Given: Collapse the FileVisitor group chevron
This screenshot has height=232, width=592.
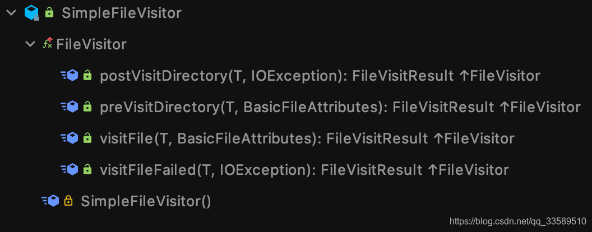Looking at the screenshot, I should click(30, 44).
